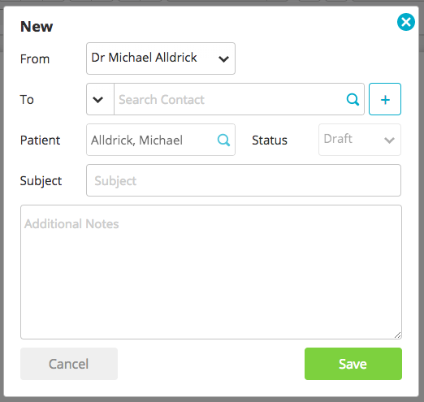Click into the Subject text field

[x=244, y=180]
